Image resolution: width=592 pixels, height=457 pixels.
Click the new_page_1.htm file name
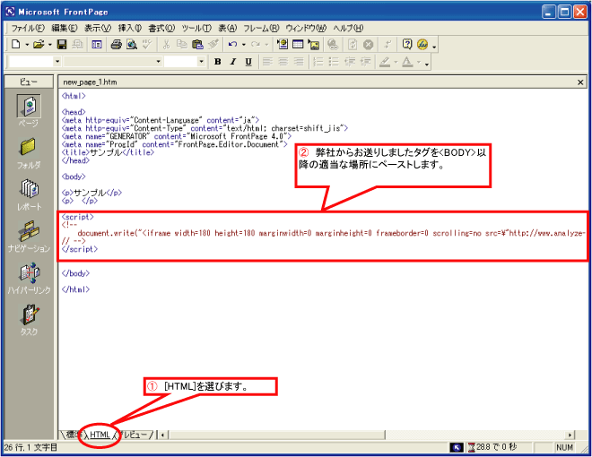90,82
